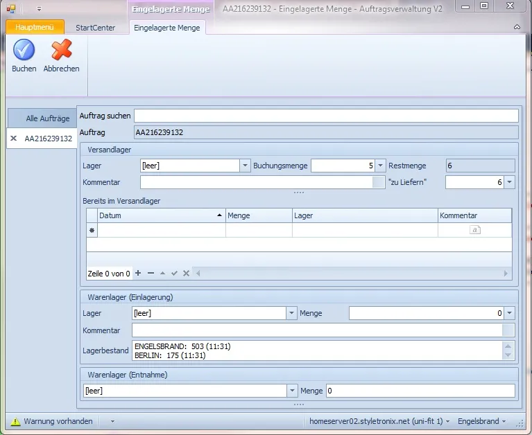
Task: Open the Buchungsmenge dropdown arrow
Action: point(380,166)
